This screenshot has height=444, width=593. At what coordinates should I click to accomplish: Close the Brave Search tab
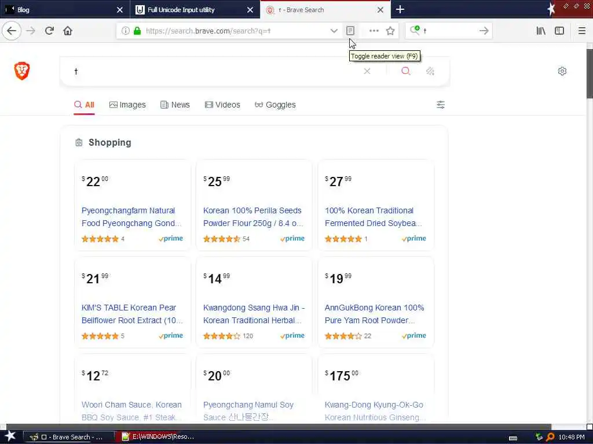[380, 10]
